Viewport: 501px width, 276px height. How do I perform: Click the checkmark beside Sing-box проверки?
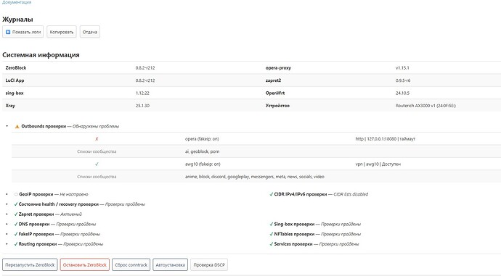pyautogui.click(x=272, y=224)
